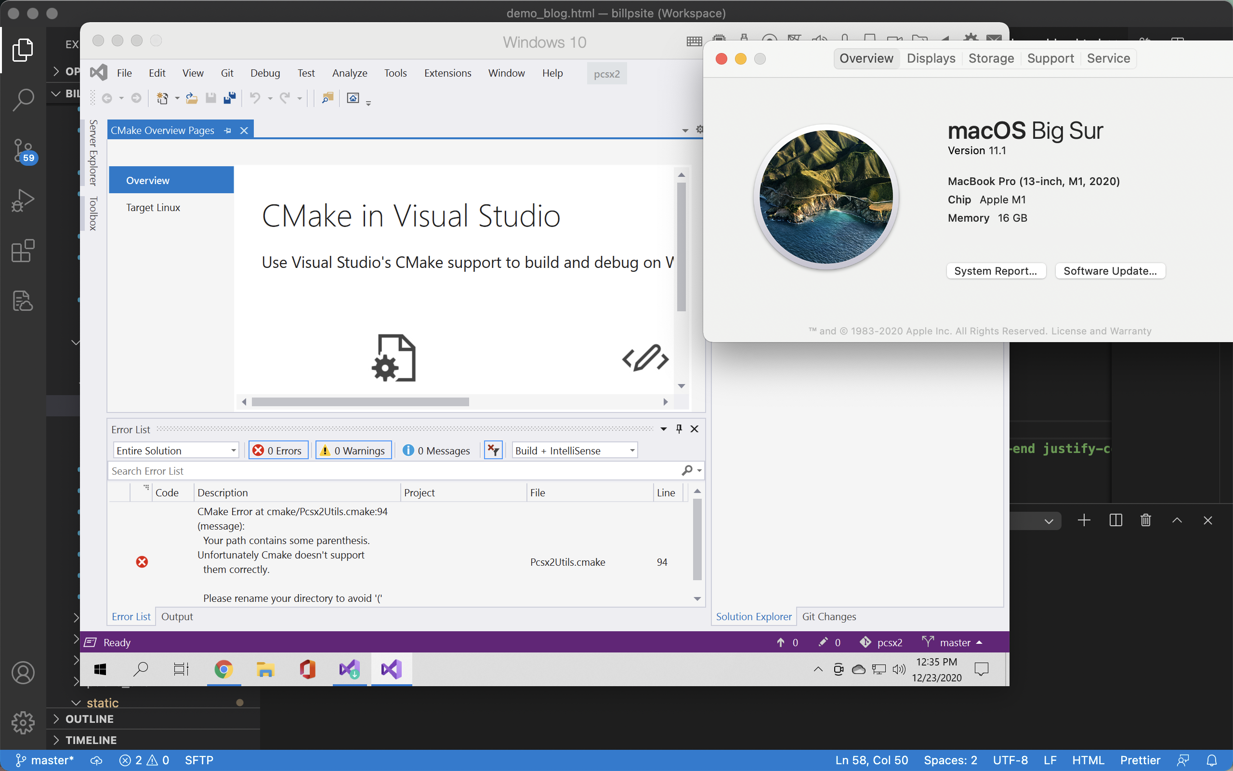Open Run and Debug icon in activity bar
Viewport: 1233px width, 771px height.
[23, 200]
